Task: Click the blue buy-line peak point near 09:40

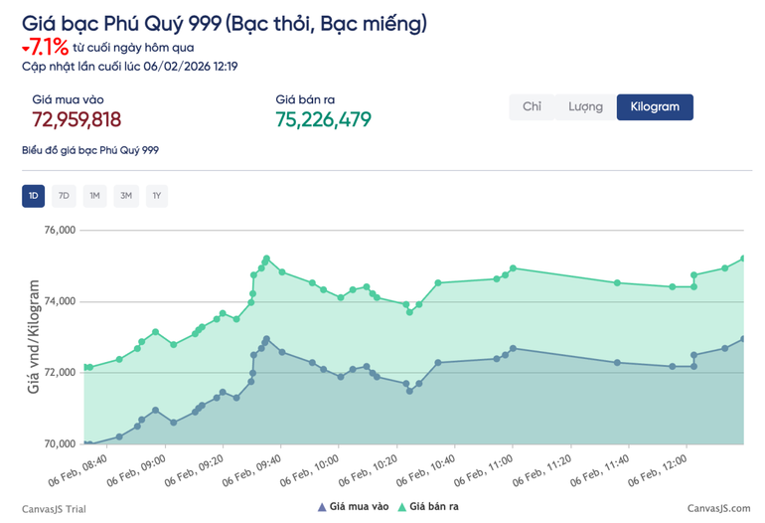Action: point(266,338)
